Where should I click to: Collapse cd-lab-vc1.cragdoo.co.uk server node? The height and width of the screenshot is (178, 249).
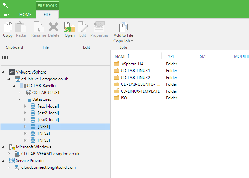tap(9, 79)
